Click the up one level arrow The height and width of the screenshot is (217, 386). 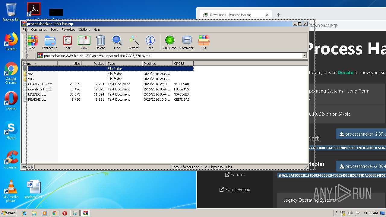(x=28, y=55)
